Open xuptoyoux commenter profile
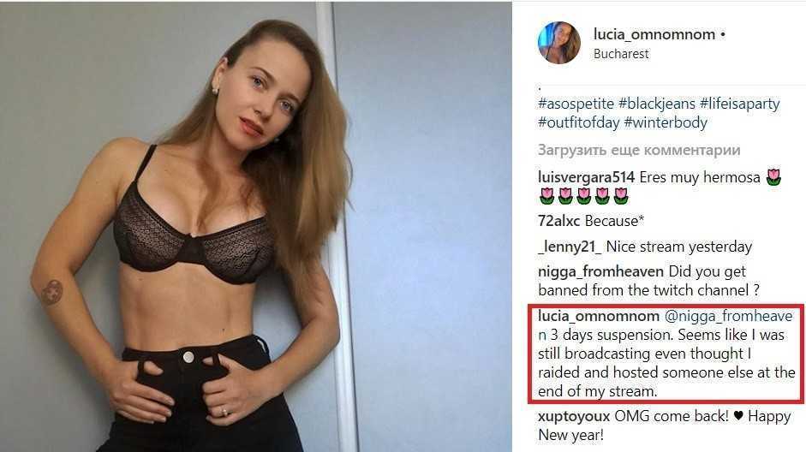 click(x=574, y=416)
